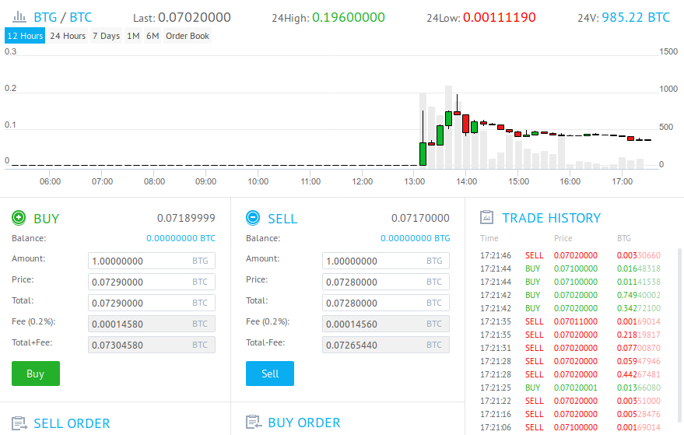This screenshot has height=435, width=684.
Task: Click the Sell Fee (0.2%) field
Action: (386, 324)
